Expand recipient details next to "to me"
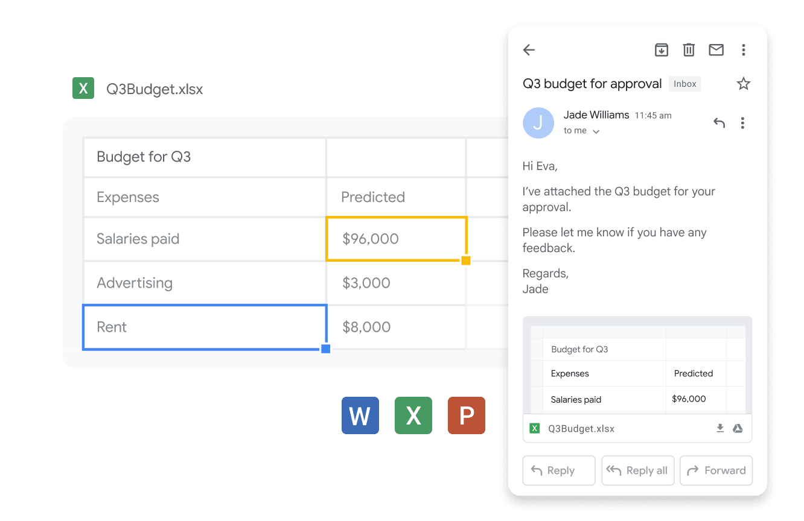Image resolution: width=804 pixels, height=521 pixels. pyautogui.click(x=596, y=131)
